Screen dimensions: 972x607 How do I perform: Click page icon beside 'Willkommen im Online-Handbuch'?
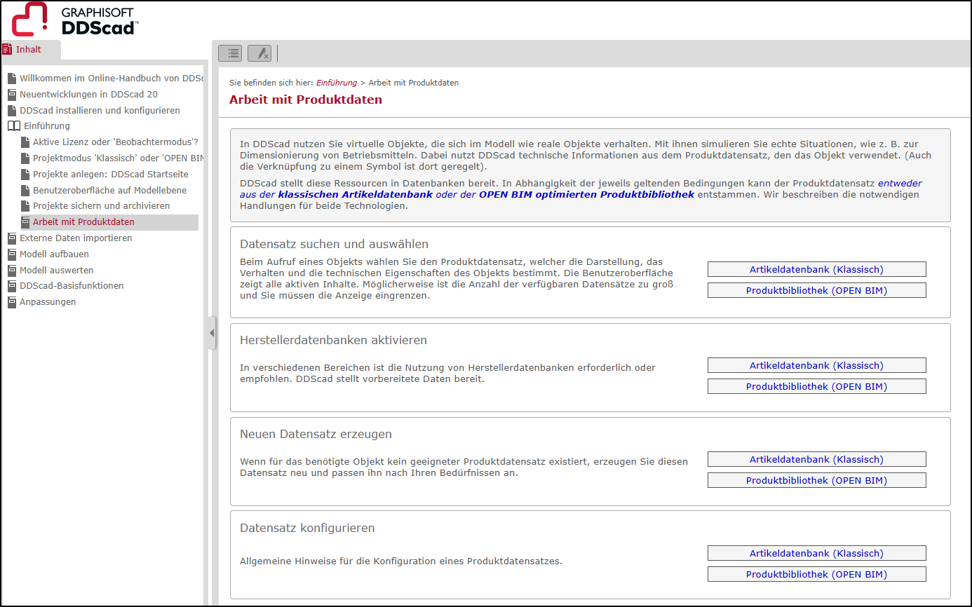pyautogui.click(x=12, y=79)
